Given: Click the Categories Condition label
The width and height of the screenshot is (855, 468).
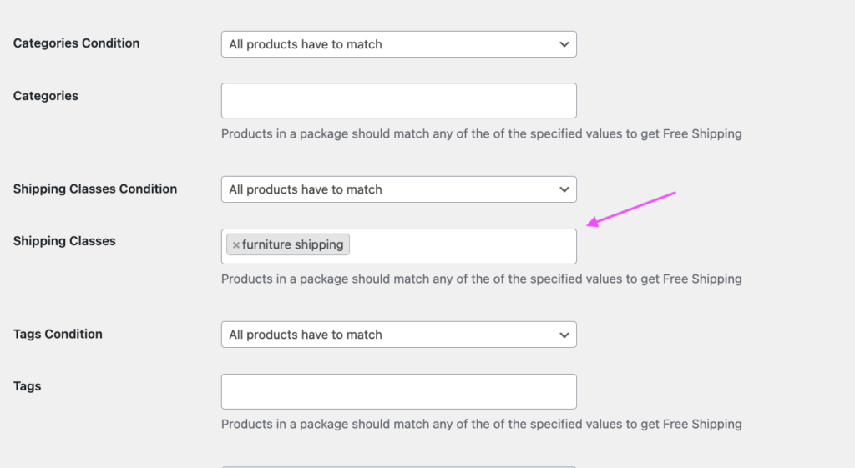Looking at the screenshot, I should pos(76,43).
